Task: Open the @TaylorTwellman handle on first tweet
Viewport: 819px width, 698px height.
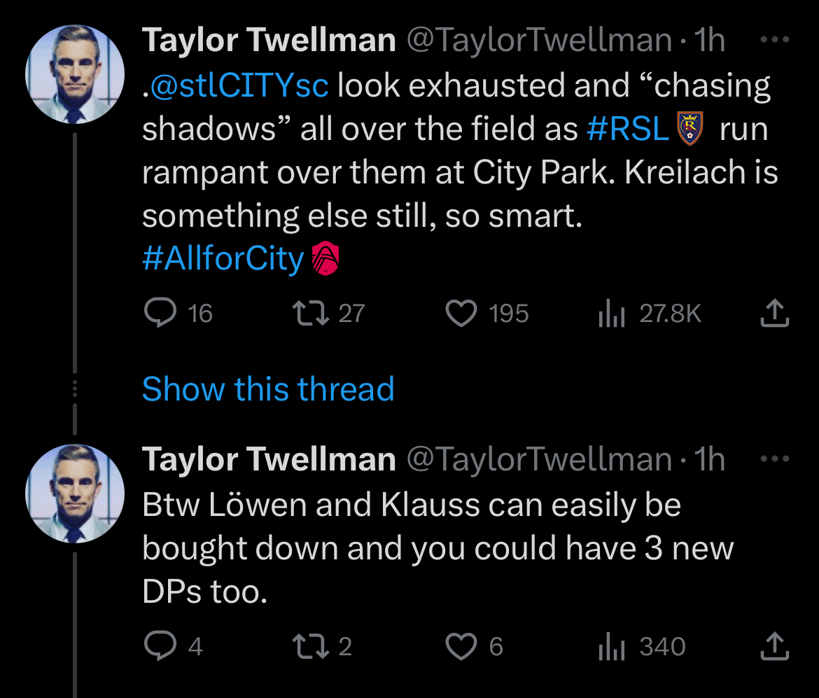Action: 538,41
